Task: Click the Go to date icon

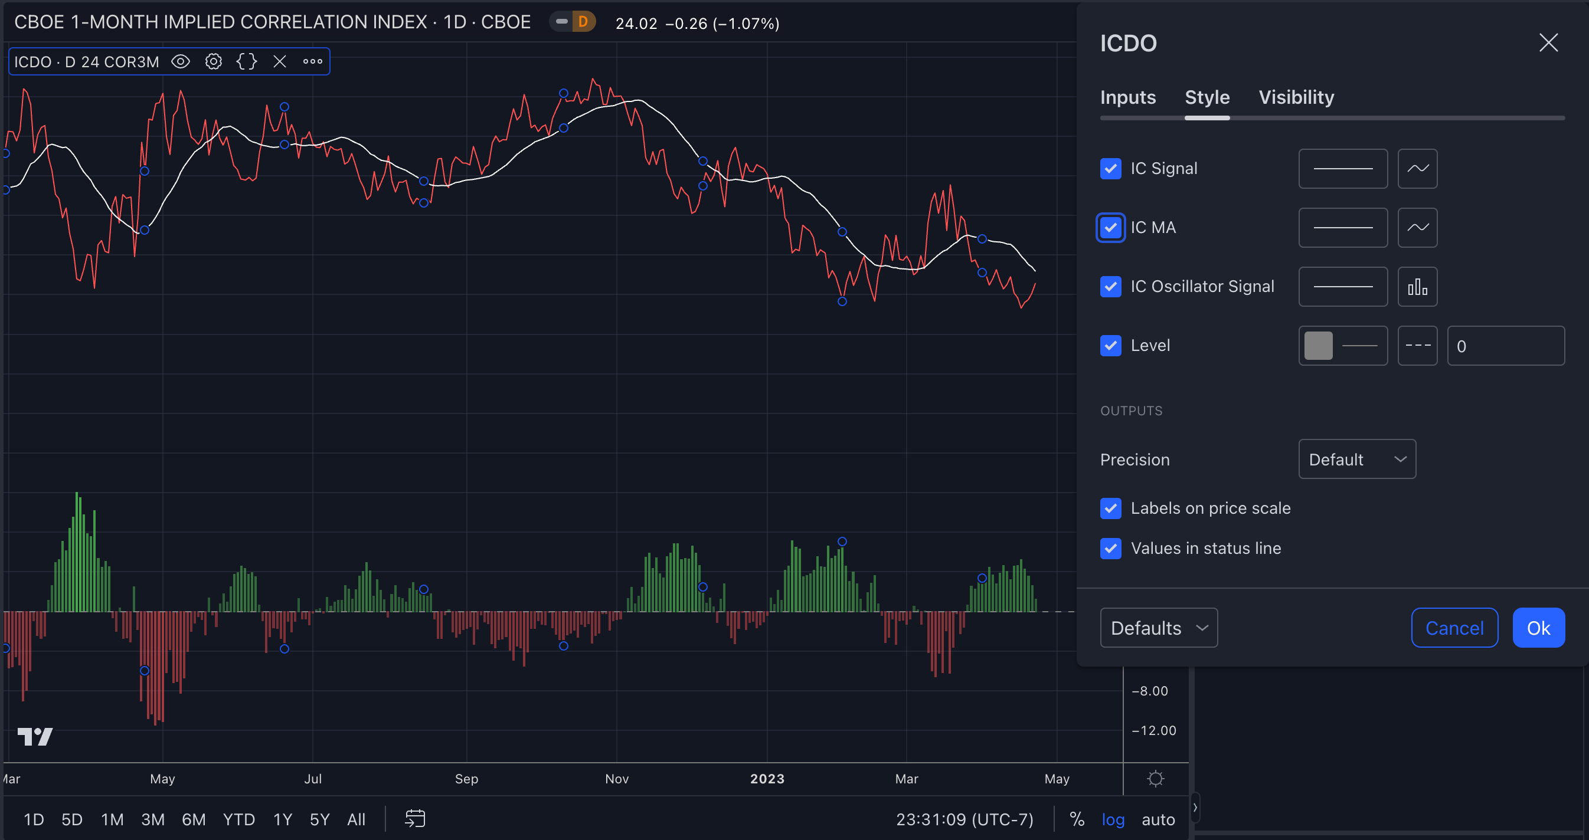Action: coord(414,819)
